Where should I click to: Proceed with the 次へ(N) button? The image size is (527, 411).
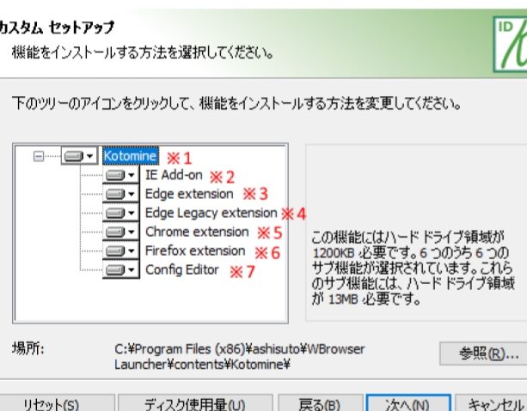tap(408, 403)
